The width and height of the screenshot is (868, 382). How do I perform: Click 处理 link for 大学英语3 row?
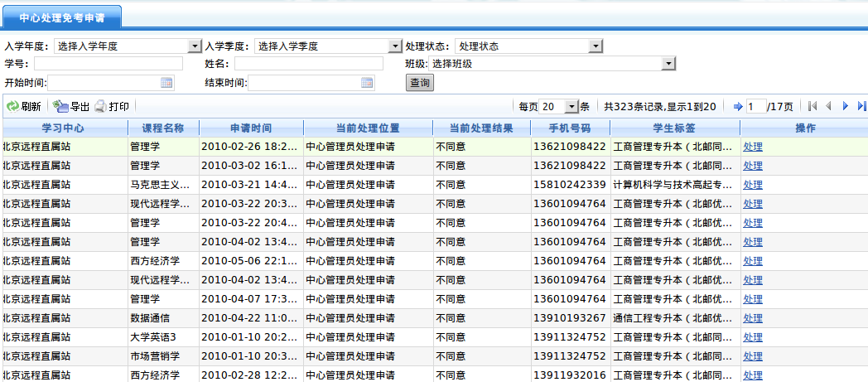coord(753,337)
